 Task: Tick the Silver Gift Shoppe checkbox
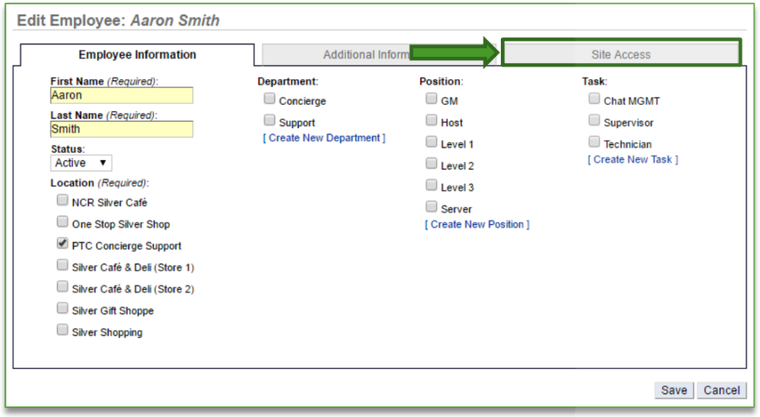coord(62,309)
